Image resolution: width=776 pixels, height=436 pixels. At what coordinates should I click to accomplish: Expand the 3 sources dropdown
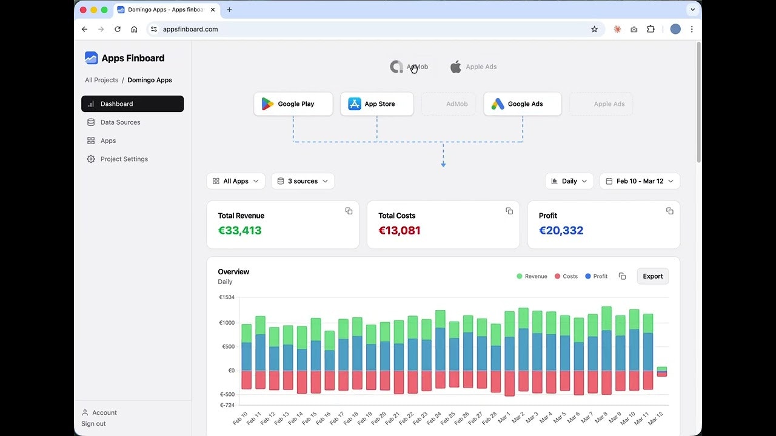pyautogui.click(x=303, y=181)
